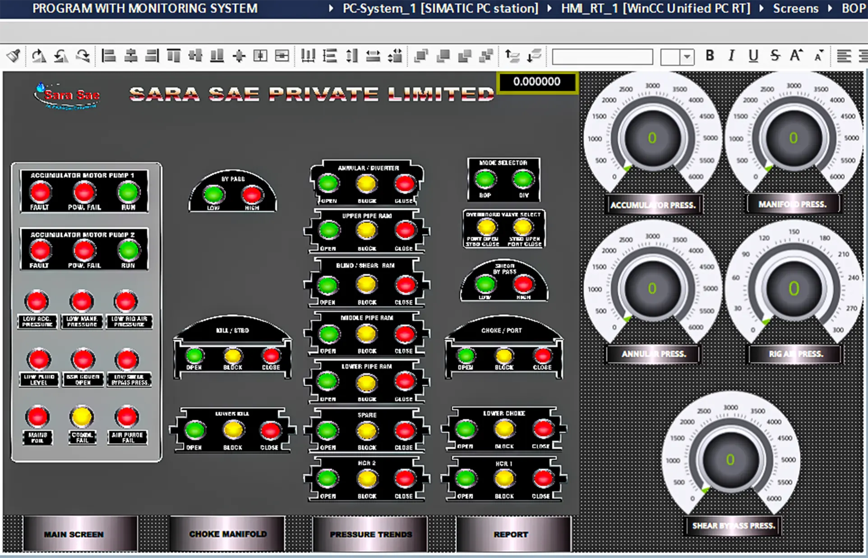The image size is (868, 558).
Task: Click the increase font size icon
Action: click(x=796, y=56)
